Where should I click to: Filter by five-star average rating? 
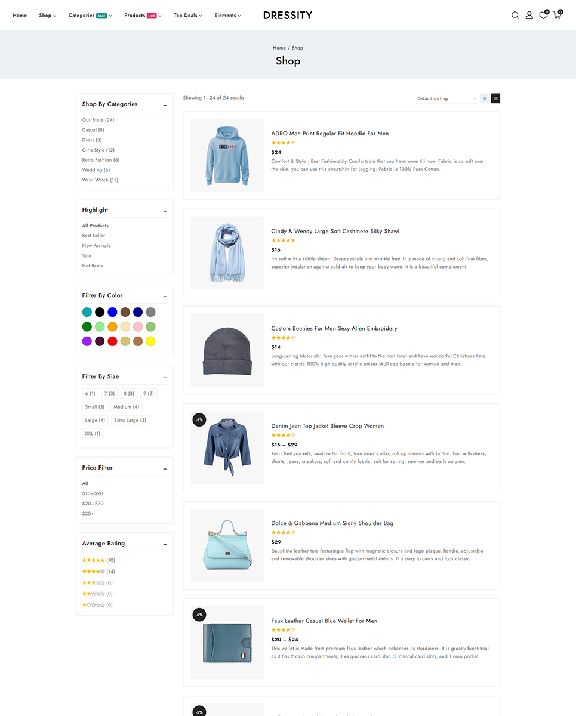point(93,560)
